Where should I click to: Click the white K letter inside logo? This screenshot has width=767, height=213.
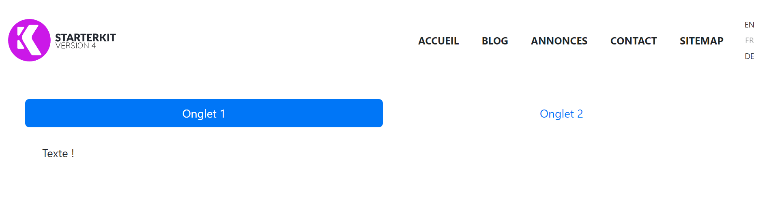pyautogui.click(x=29, y=40)
